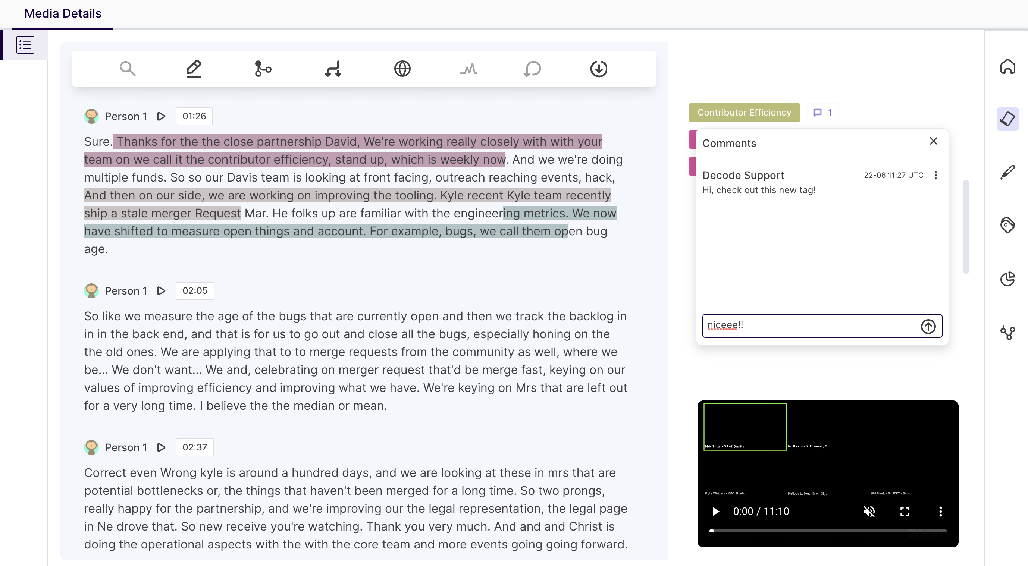Play the Person 1 segment at 02:37
Image resolution: width=1028 pixels, height=566 pixels.
click(x=161, y=447)
